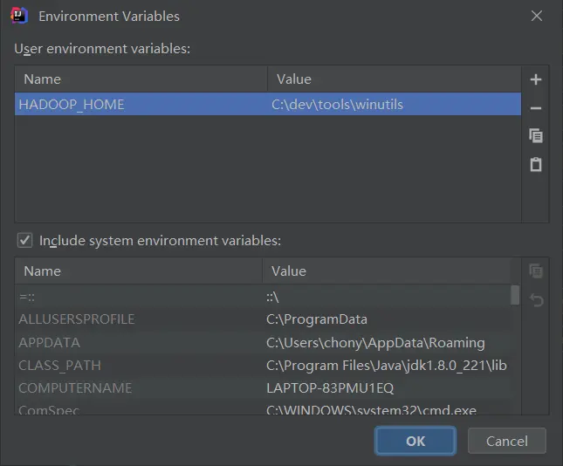Click the IntelliJ logo in the title bar
The width and height of the screenshot is (563, 466).
[19, 16]
